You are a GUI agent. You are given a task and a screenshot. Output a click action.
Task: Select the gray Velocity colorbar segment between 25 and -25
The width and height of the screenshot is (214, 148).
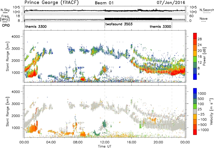pyautogui.click(x=195, y=111)
